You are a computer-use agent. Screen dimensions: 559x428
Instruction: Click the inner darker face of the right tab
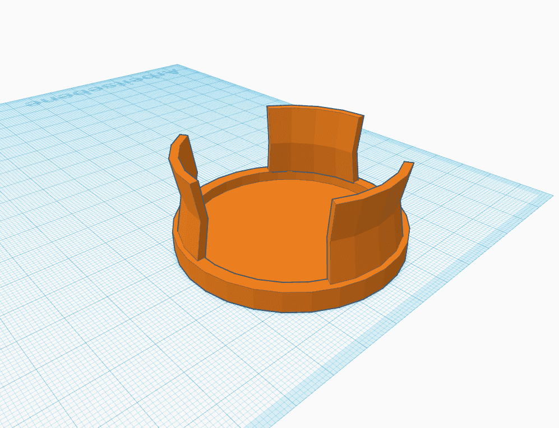tap(364, 217)
